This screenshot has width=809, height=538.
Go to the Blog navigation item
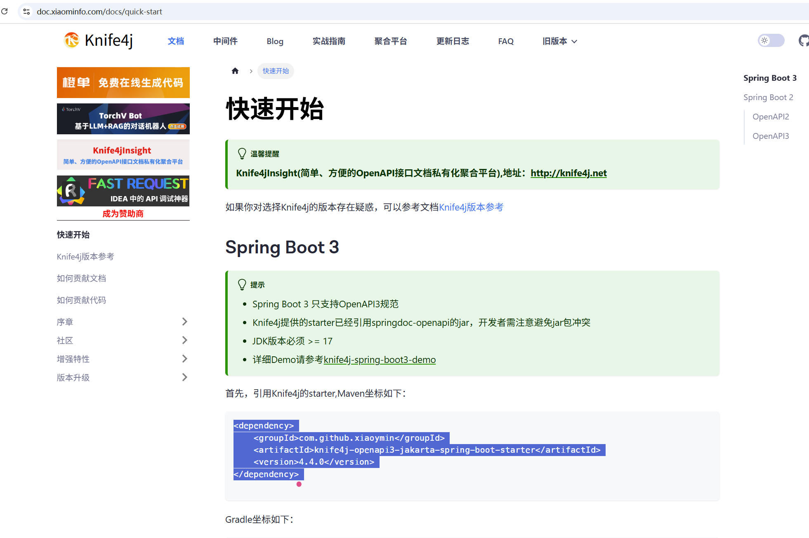tap(275, 41)
